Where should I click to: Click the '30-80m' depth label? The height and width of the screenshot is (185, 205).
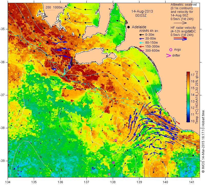pyautogui.click(x=151, y=39)
